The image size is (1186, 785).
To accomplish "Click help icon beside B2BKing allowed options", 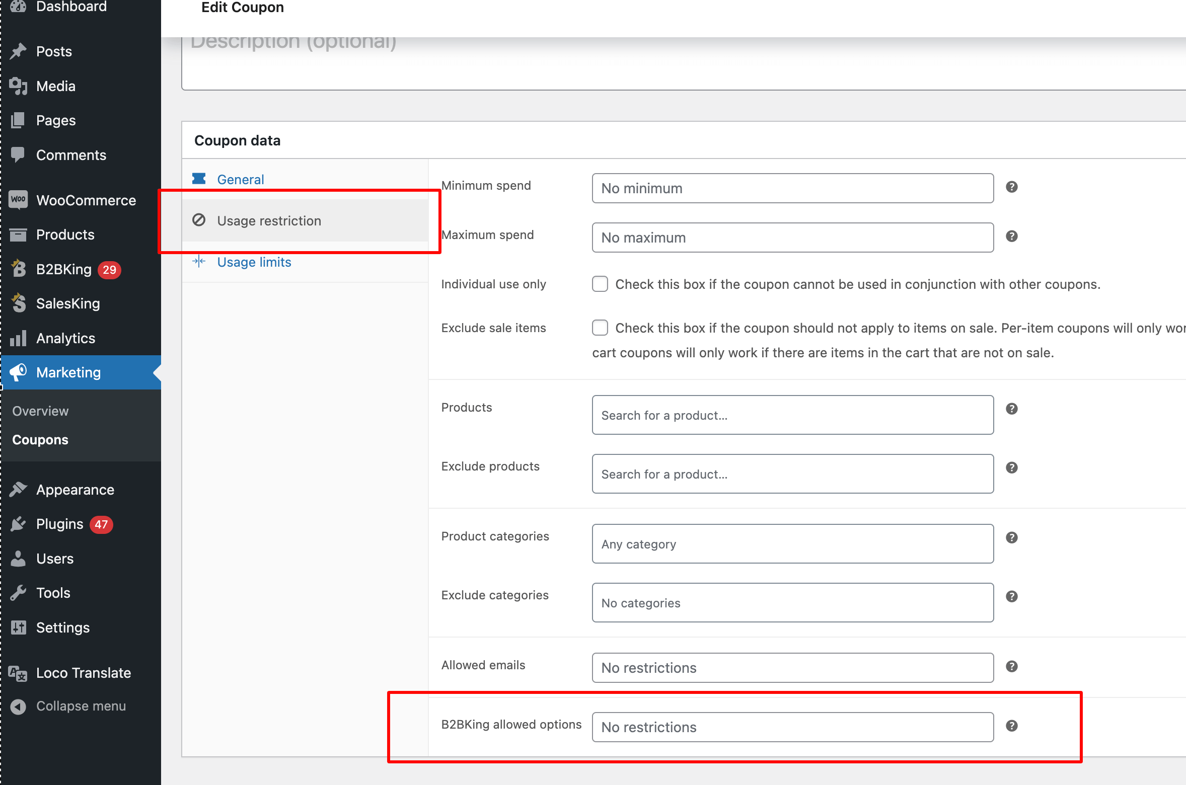I will click(1012, 726).
